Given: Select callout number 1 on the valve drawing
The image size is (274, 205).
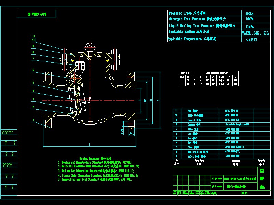Looking at the screenshot, I should point(33,120).
